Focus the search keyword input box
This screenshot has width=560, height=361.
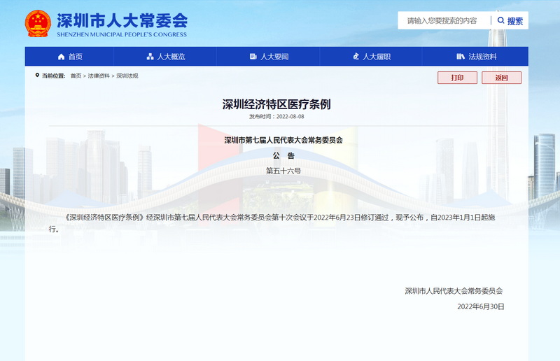point(444,21)
